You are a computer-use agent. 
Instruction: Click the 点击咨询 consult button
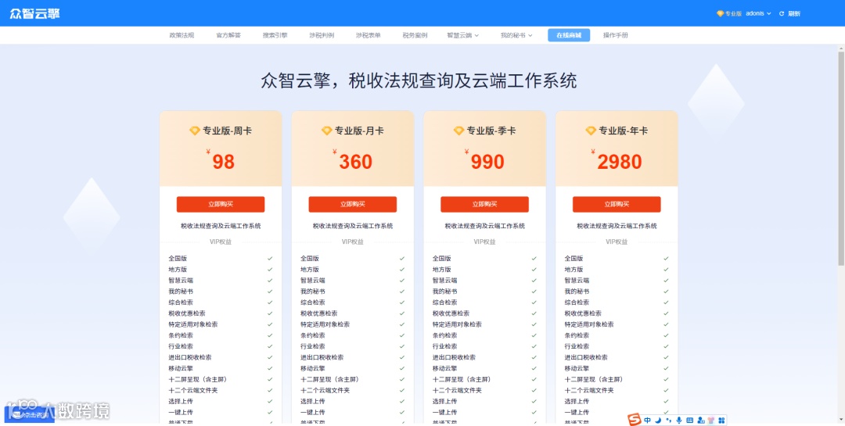coord(31,415)
